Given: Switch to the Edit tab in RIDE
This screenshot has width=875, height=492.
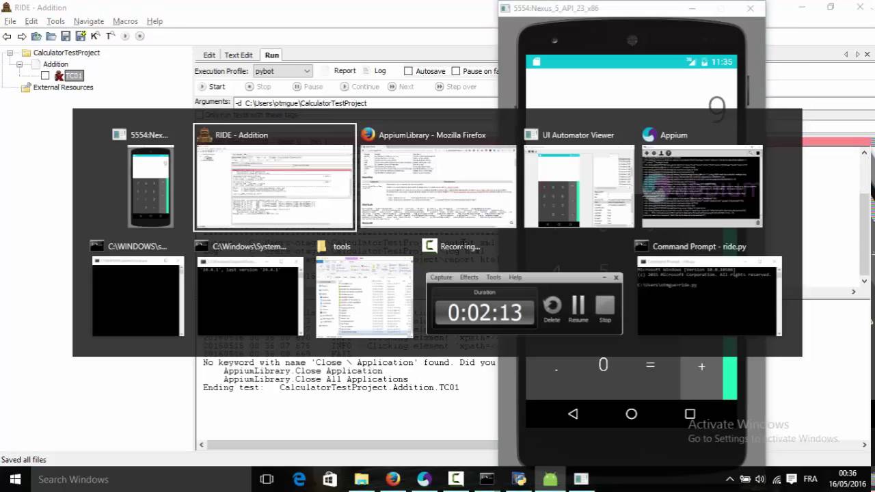Looking at the screenshot, I should 209,55.
